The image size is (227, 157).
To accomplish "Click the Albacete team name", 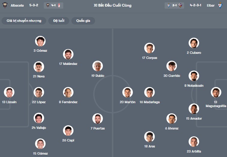I will click(17, 5).
